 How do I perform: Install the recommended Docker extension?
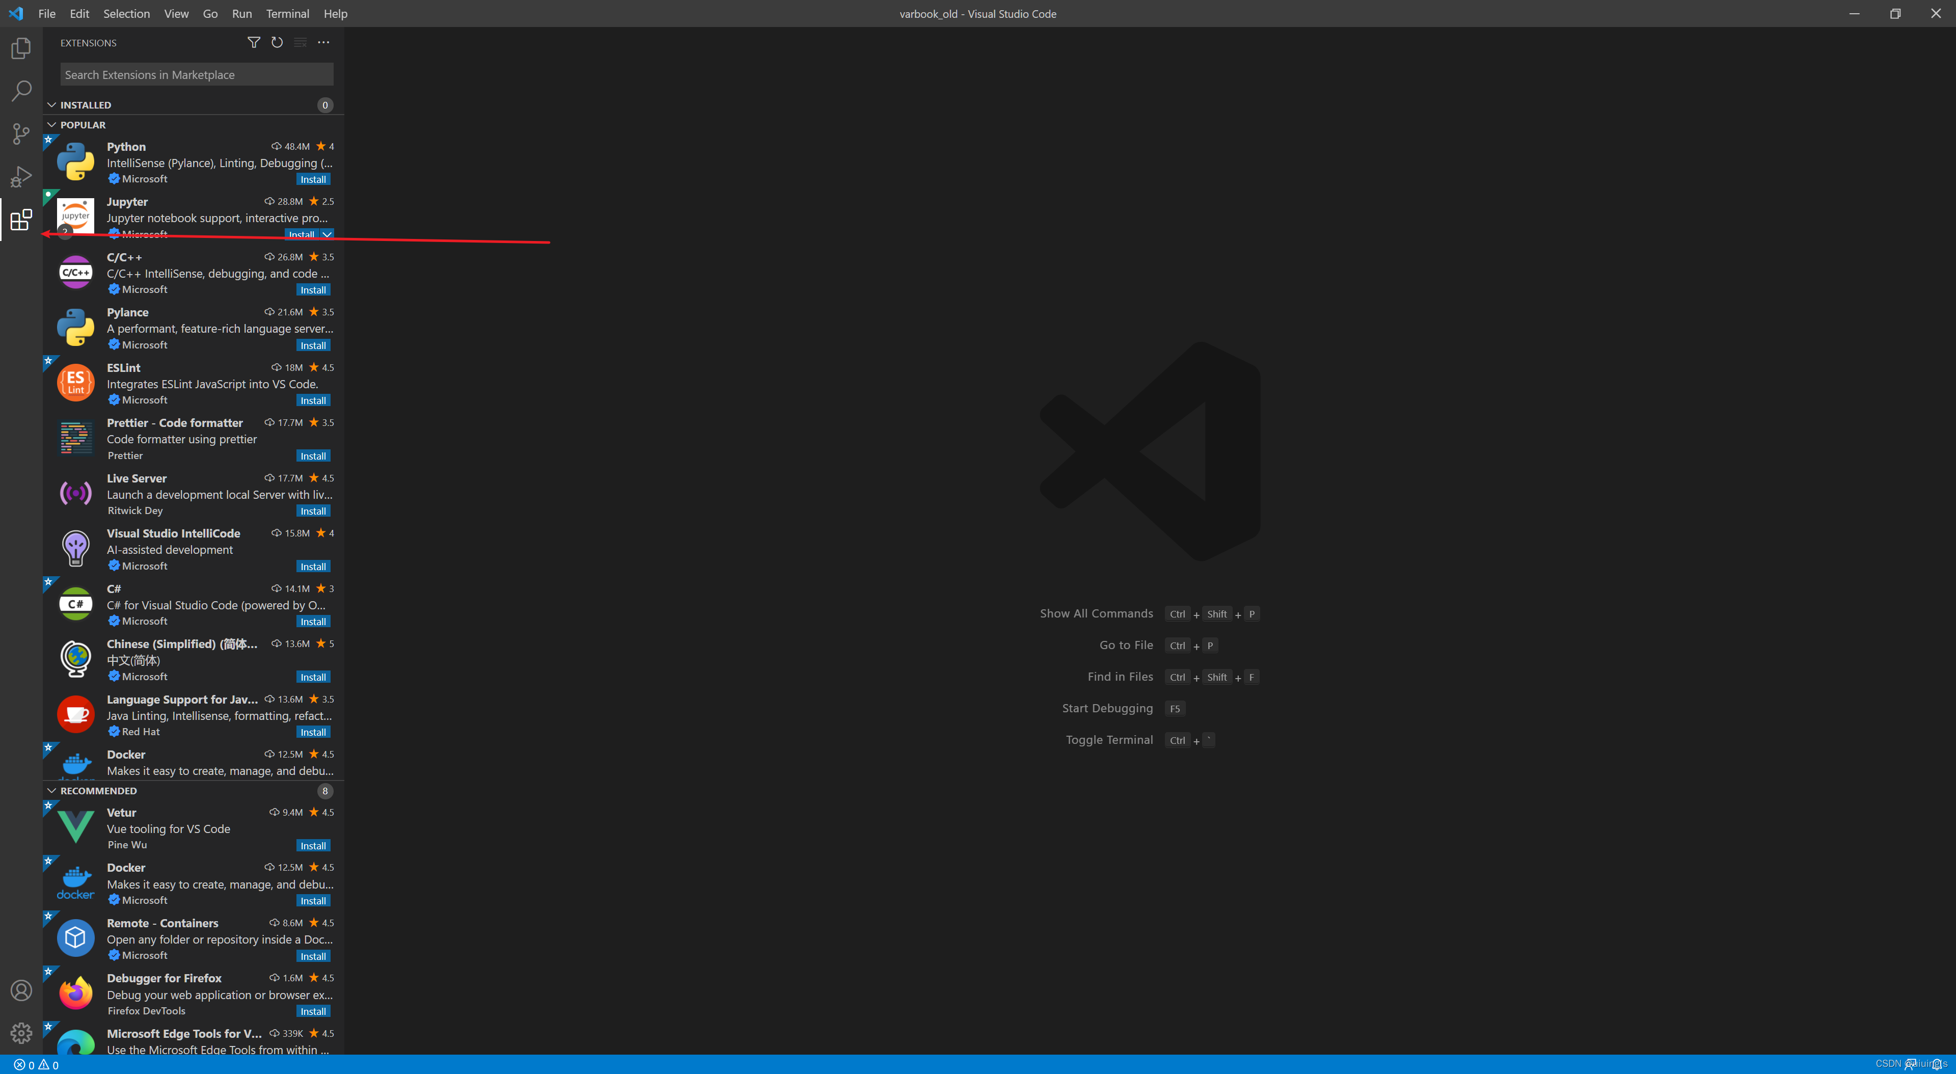pyautogui.click(x=313, y=901)
